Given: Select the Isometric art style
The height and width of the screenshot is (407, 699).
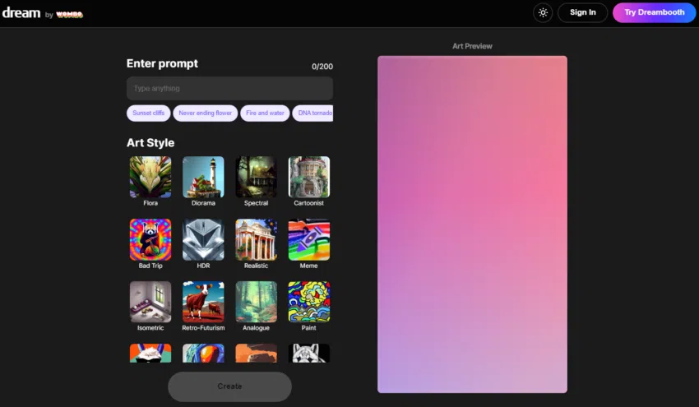Looking at the screenshot, I should 150,302.
